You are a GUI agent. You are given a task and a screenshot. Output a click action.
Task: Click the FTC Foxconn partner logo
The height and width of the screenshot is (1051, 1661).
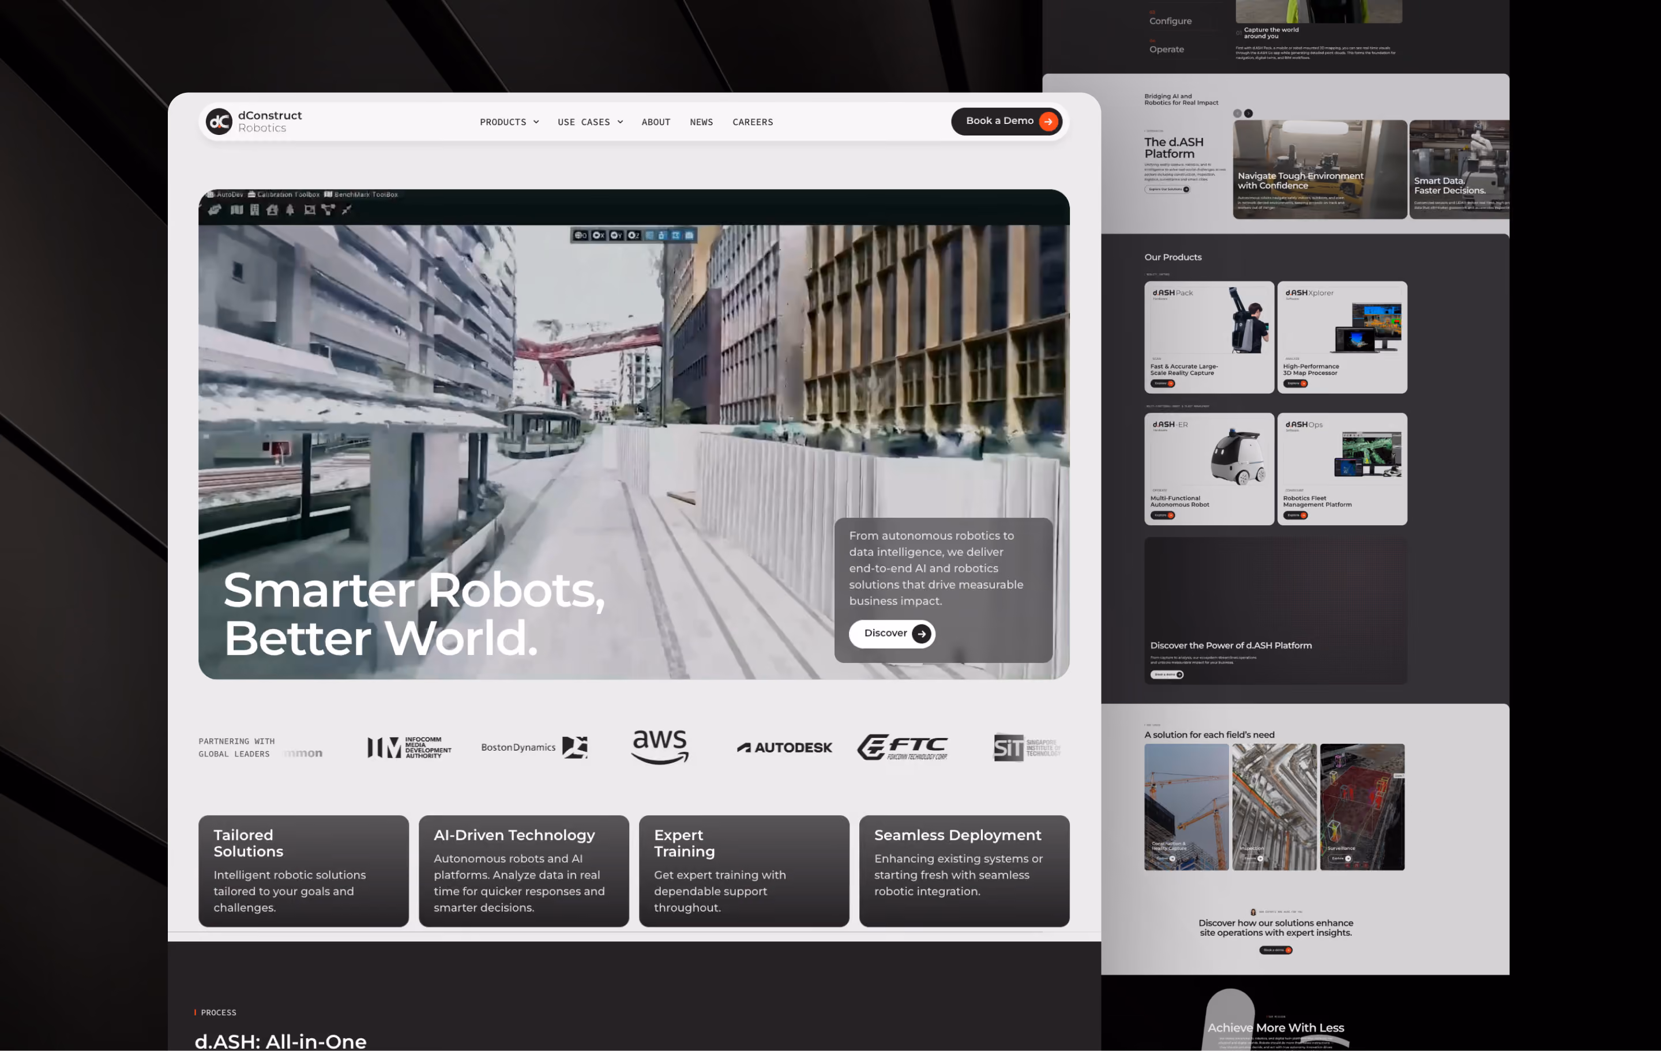903,748
